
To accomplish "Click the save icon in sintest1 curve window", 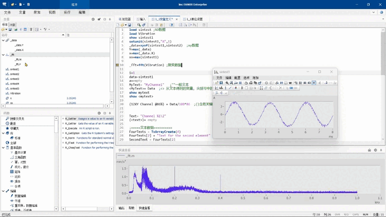I will click(221, 83).
